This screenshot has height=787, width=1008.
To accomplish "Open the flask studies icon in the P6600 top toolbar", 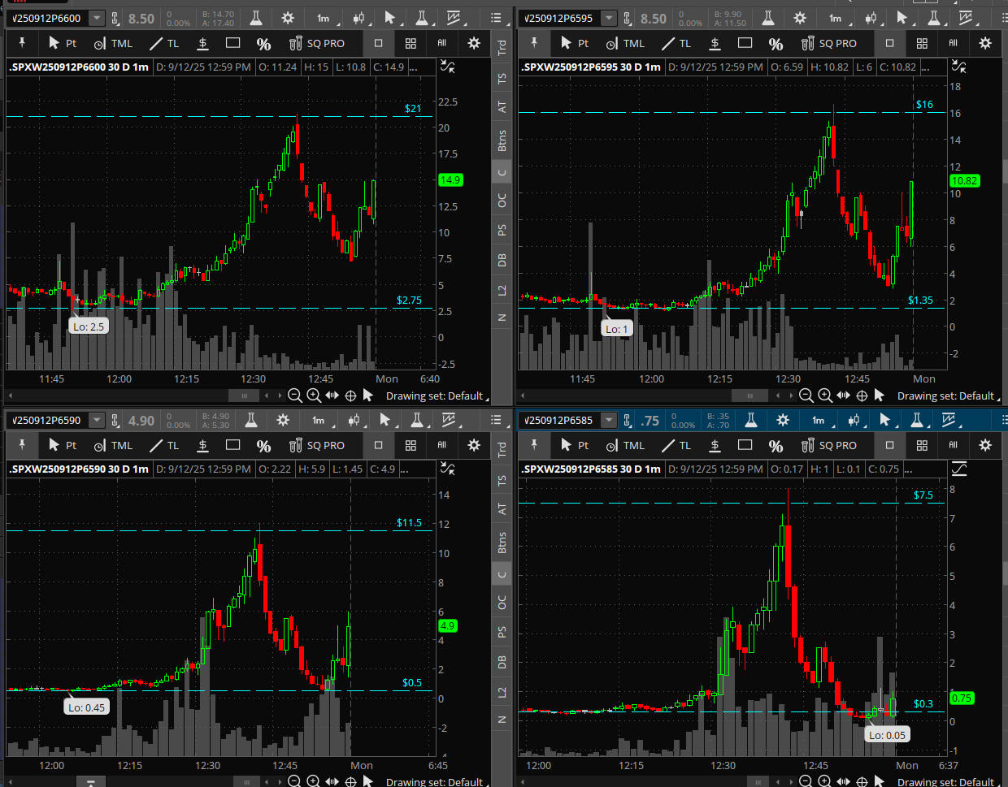I will point(255,18).
